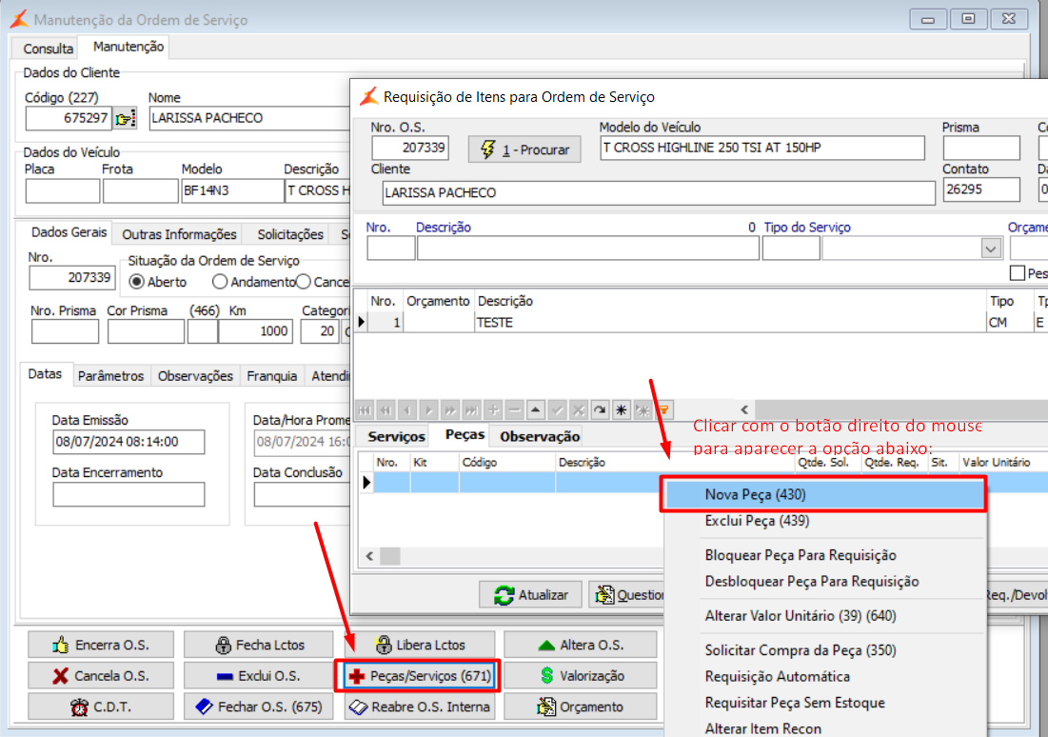Click the minus delete-record navigator icon
Image resolution: width=1048 pixels, height=737 pixels.
coord(515,410)
